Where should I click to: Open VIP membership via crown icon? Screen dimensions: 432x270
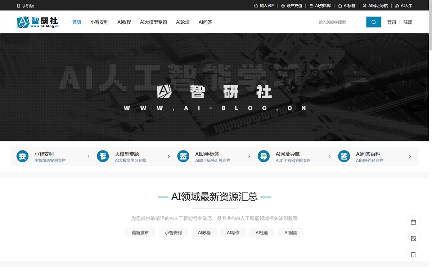click(256, 6)
